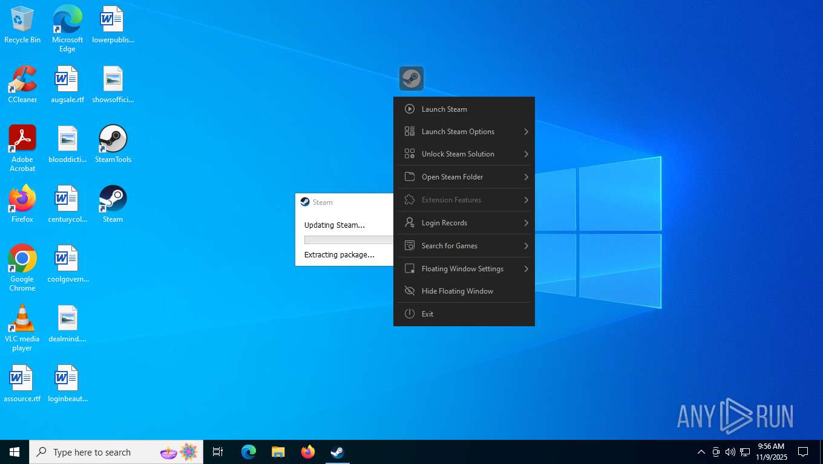Click the grid icon beside Unlock Steam Solution
This screenshot has width=823, height=464.
pyautogui.click(x=410, y=153)
